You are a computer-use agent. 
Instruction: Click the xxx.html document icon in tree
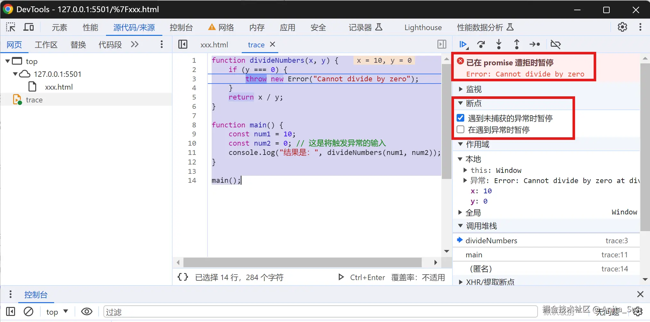click(x=32, y=87)
